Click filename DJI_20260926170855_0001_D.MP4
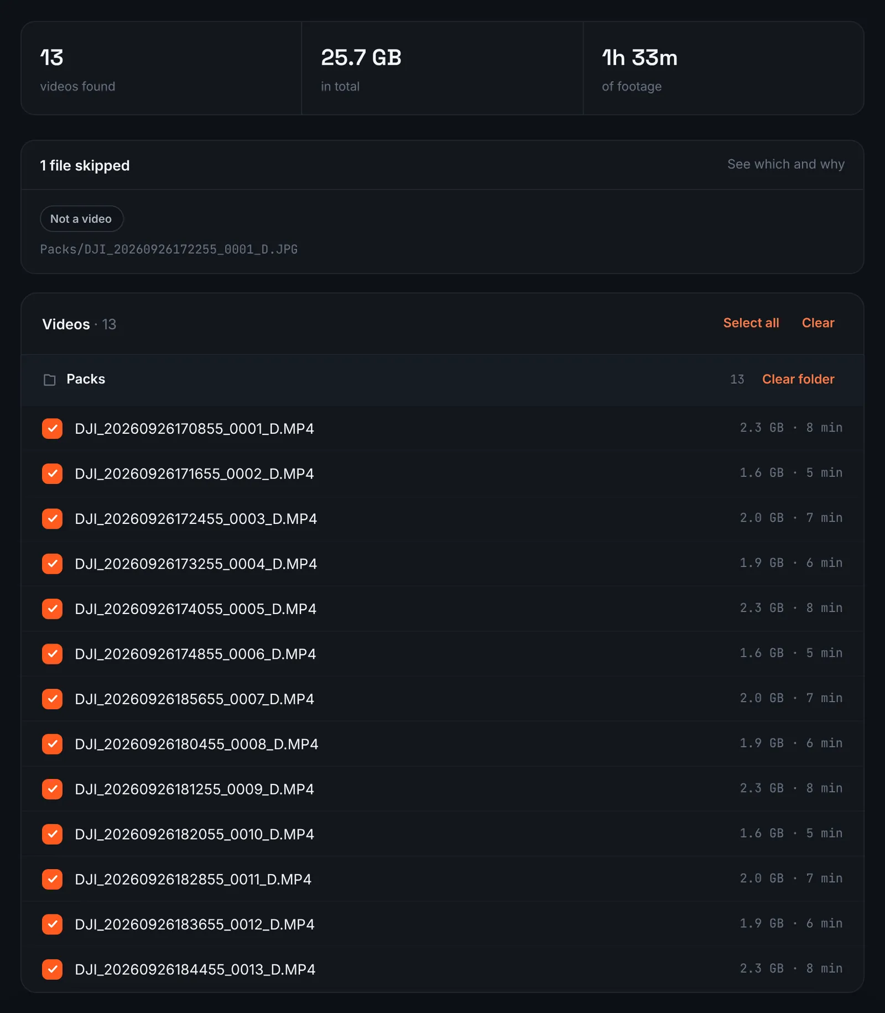Screen dimensions: 885x1013 pos(194,429)
